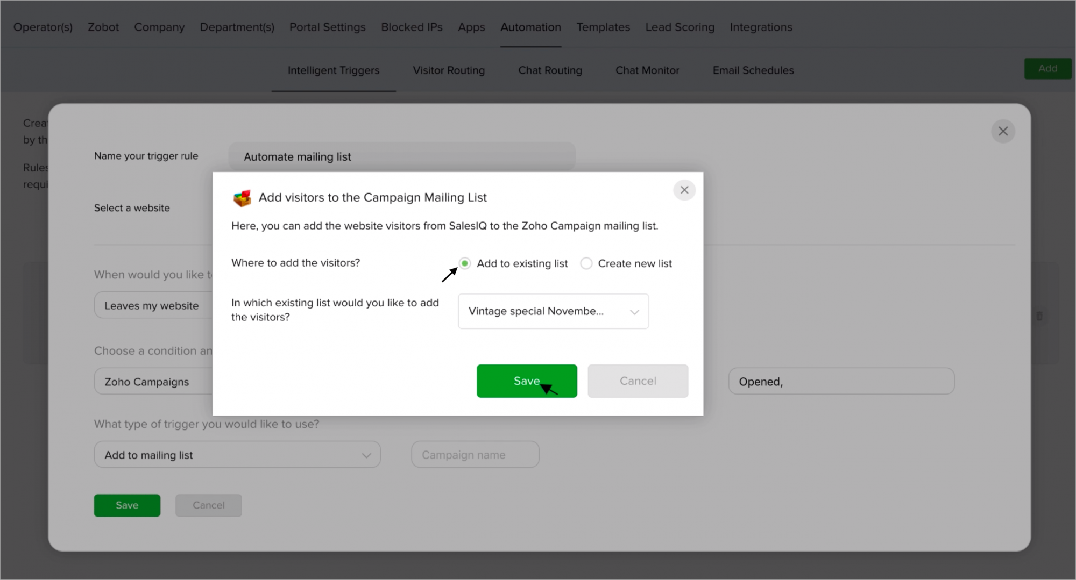The height and width of the screenshot is (580, 1076).
Task: Open the Apps section
Action: pos(471,27)
